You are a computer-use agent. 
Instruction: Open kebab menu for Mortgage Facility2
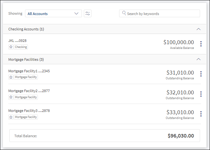[x=201, y=94]
